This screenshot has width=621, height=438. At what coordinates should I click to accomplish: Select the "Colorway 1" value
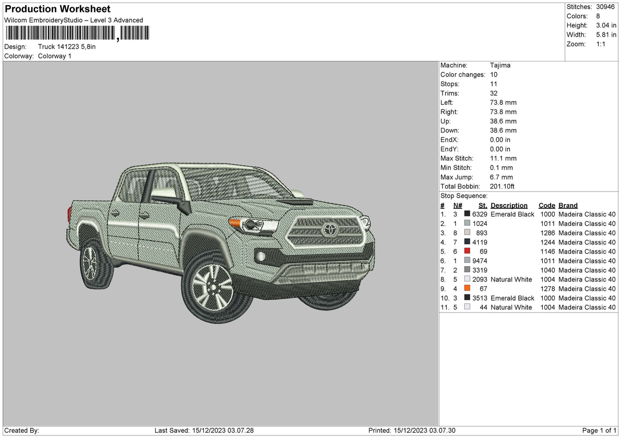click(x=55, y=56)
